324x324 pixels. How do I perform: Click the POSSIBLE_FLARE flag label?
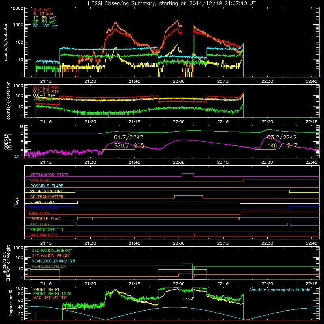47,186
